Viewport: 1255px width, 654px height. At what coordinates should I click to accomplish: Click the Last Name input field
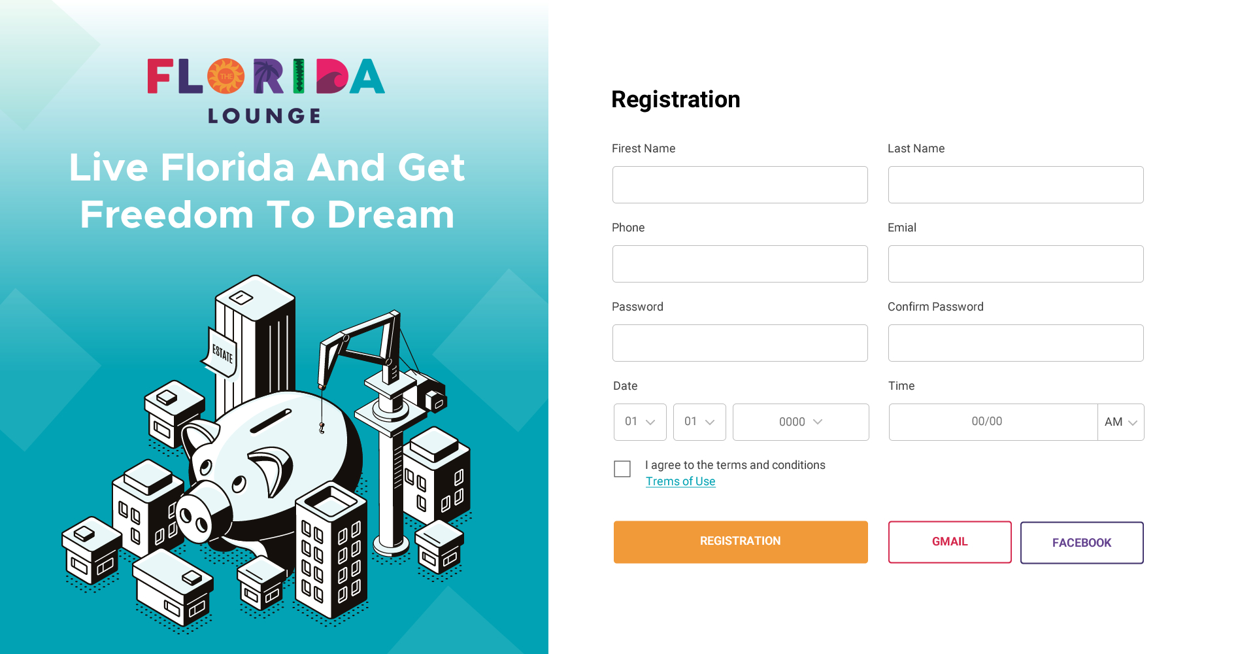(x=1015, y=184)
